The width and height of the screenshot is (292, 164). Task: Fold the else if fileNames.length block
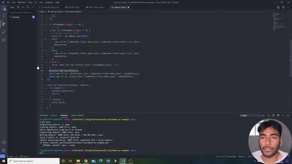click(45, 31)
